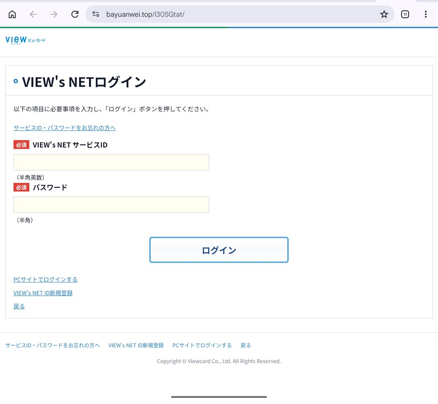Focus the address bar URL text
The height and width of the screenshot is (404, 438).
pyautogui.click(x=145, y=14)
